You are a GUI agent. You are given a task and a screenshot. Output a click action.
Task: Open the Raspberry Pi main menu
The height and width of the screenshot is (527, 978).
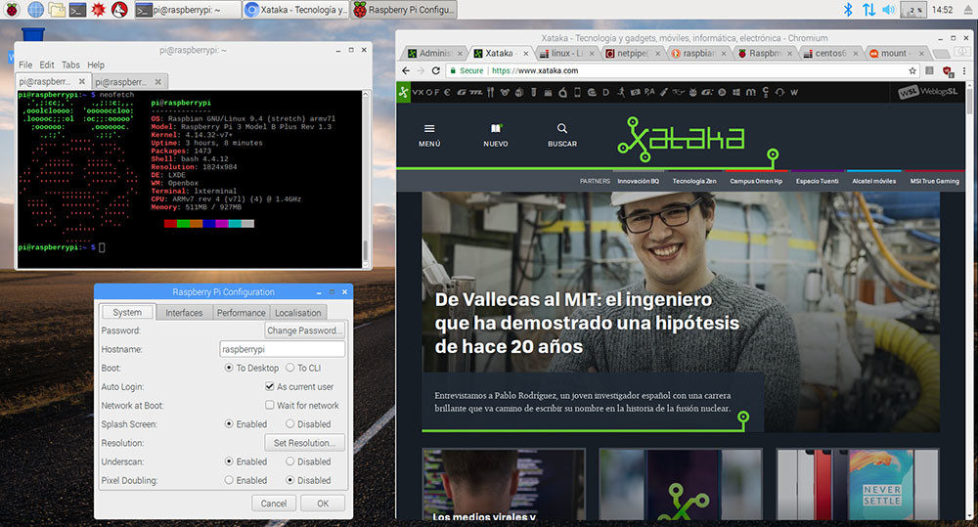pyautogui.click(x=12, y=10)
